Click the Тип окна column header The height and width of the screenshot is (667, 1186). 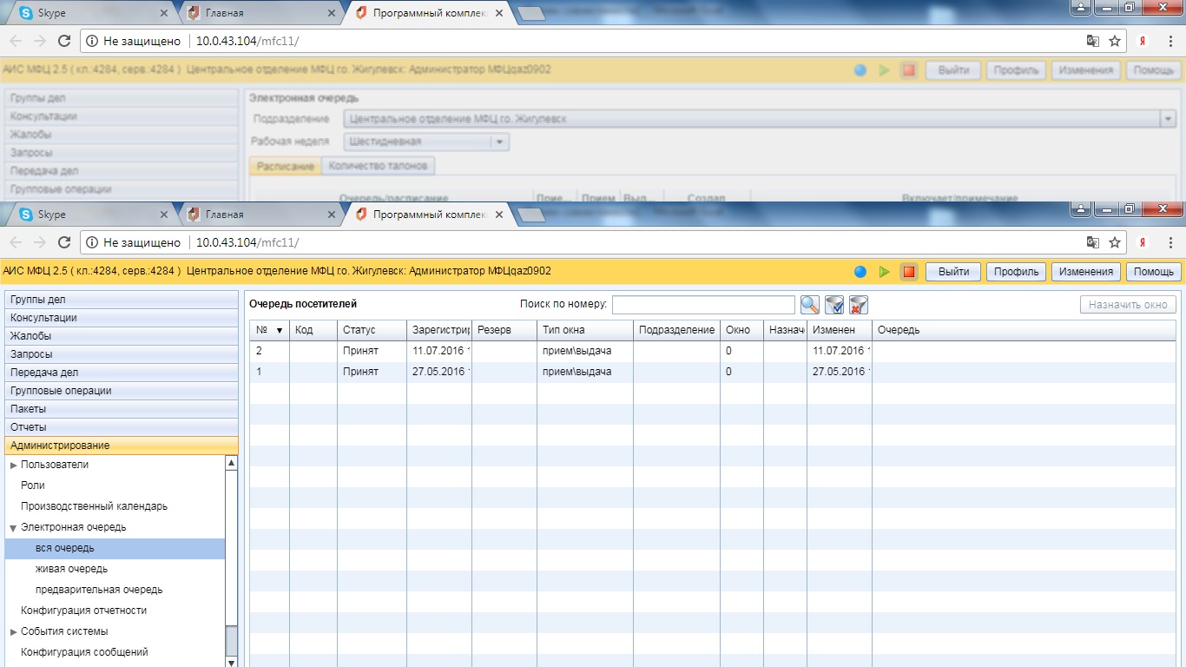(x=585, y=330)
